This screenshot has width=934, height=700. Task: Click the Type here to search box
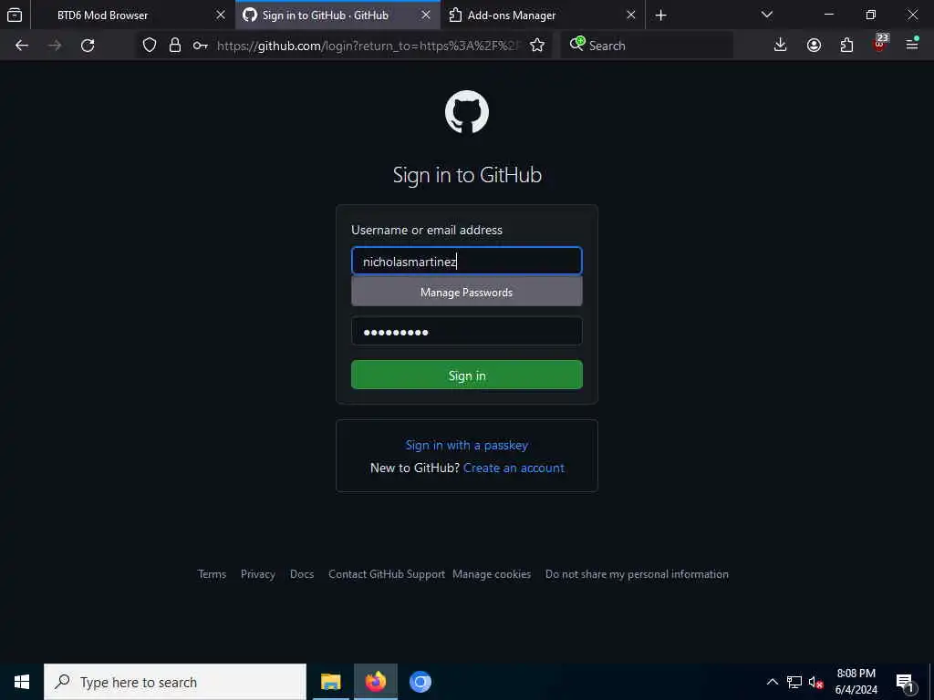[175, 682]
